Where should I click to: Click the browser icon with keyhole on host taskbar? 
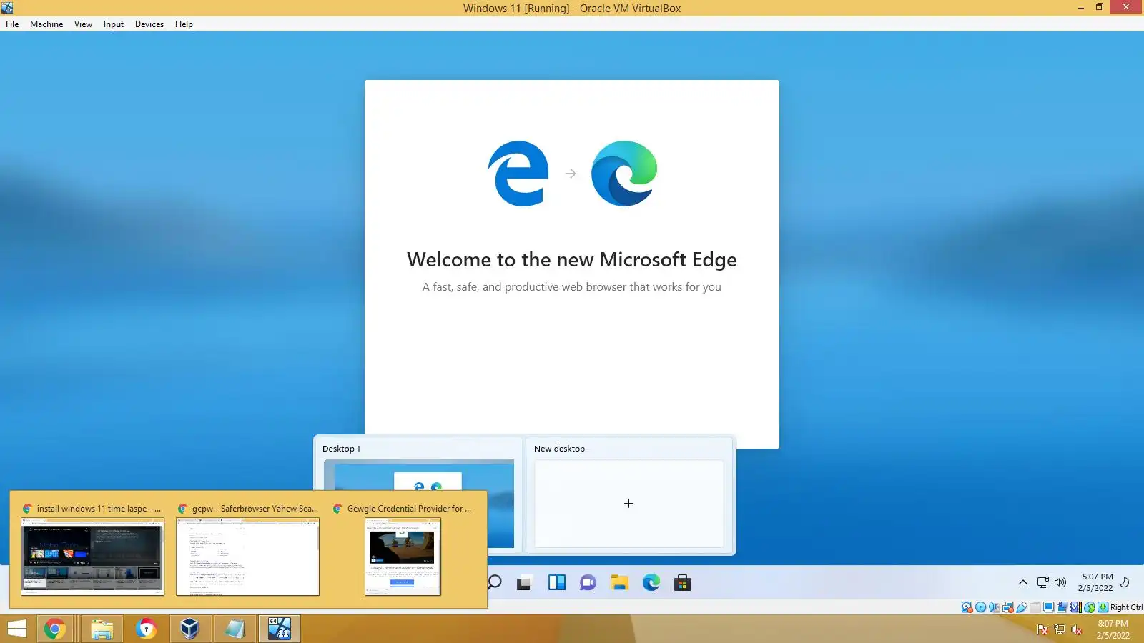tap(147, 629)
